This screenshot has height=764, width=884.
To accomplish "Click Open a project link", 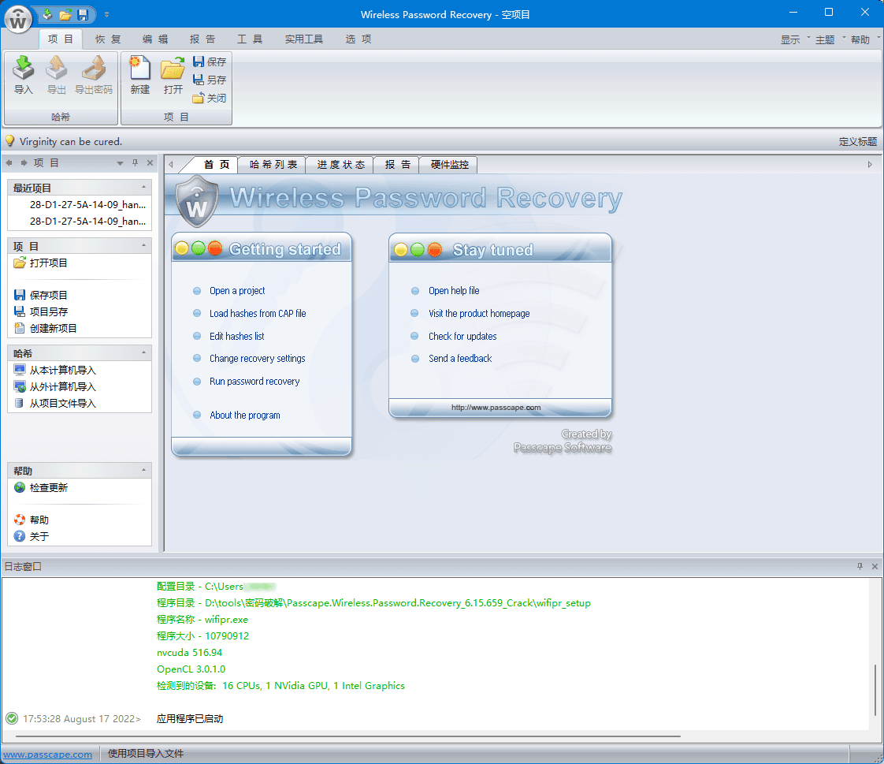I will pyautogui.click(x=237, y=291).
